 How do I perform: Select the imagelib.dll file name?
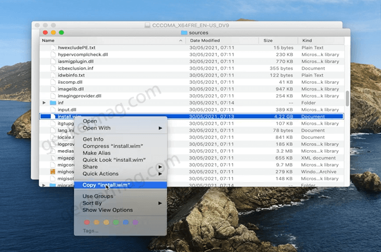click(x=71, y=89)
